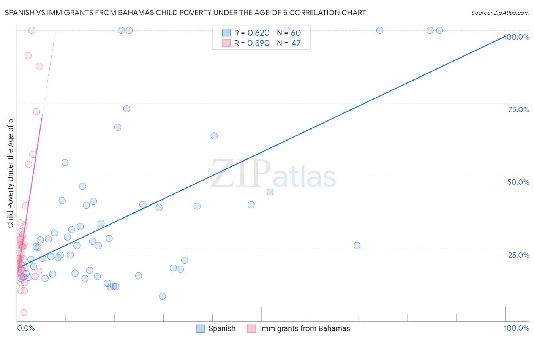Click the 25.0% y-axis label
Screen dimensions: 534x339
pos(518,255)
